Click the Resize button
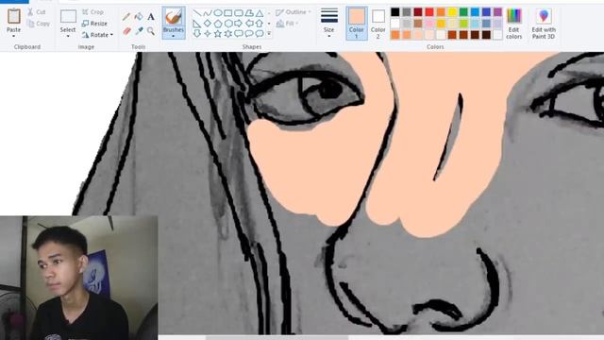The height and width of the screenshot is (340, 604). (x=94, y=24)
